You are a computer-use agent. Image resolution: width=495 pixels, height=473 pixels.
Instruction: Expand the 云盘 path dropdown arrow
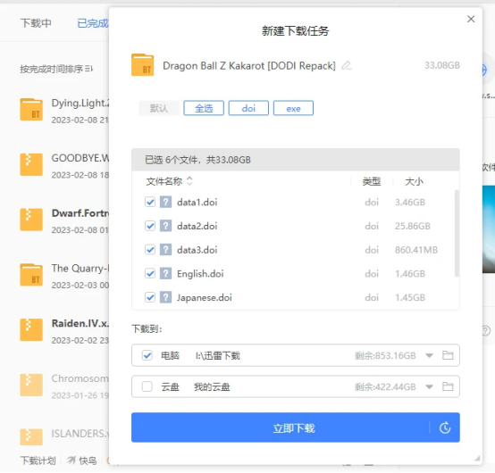429,387
